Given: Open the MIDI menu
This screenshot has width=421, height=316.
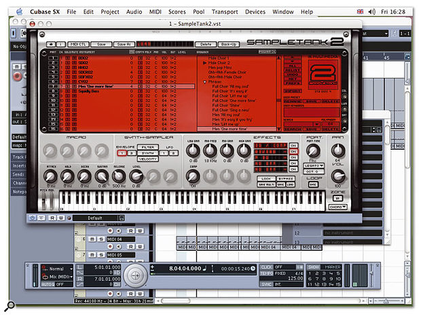Looking at the screenshot, I should [x=155, y=12].
